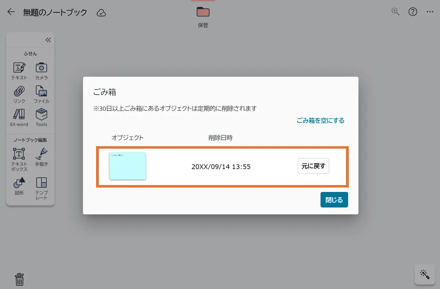Click the deleted sticky note thumbnail
Image resolution: width=440 pixels, height=289 pixels.
coord(128,166)
